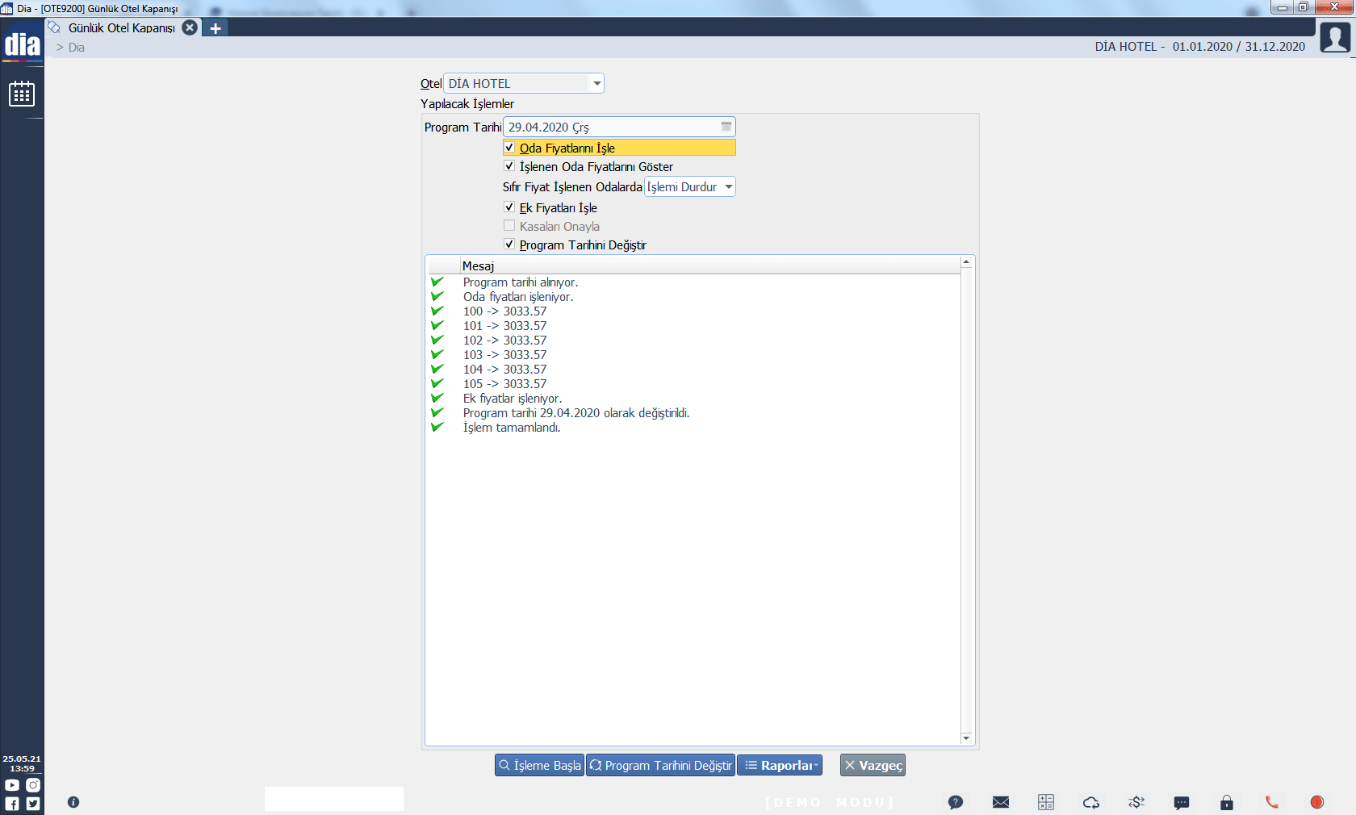
Task: Open the calculator icon
Action: coord(1046,802)
